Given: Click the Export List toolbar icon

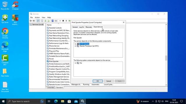Looking at the screenshot, I should [49, 21].
